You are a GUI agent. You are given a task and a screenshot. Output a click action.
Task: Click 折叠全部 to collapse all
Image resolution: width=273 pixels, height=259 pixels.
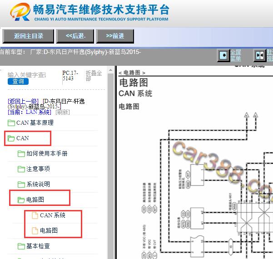(x=94, y=76)
